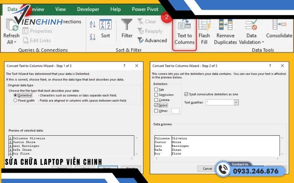294x183 pixels.
Task: Enable the Comma delimiter checkbox
Action: pyautogui.click(x=156, y=100)
